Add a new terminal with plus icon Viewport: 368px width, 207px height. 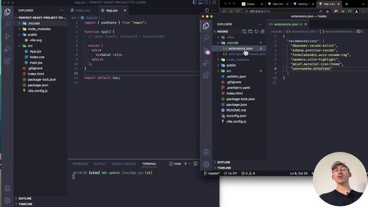(185, 163)
